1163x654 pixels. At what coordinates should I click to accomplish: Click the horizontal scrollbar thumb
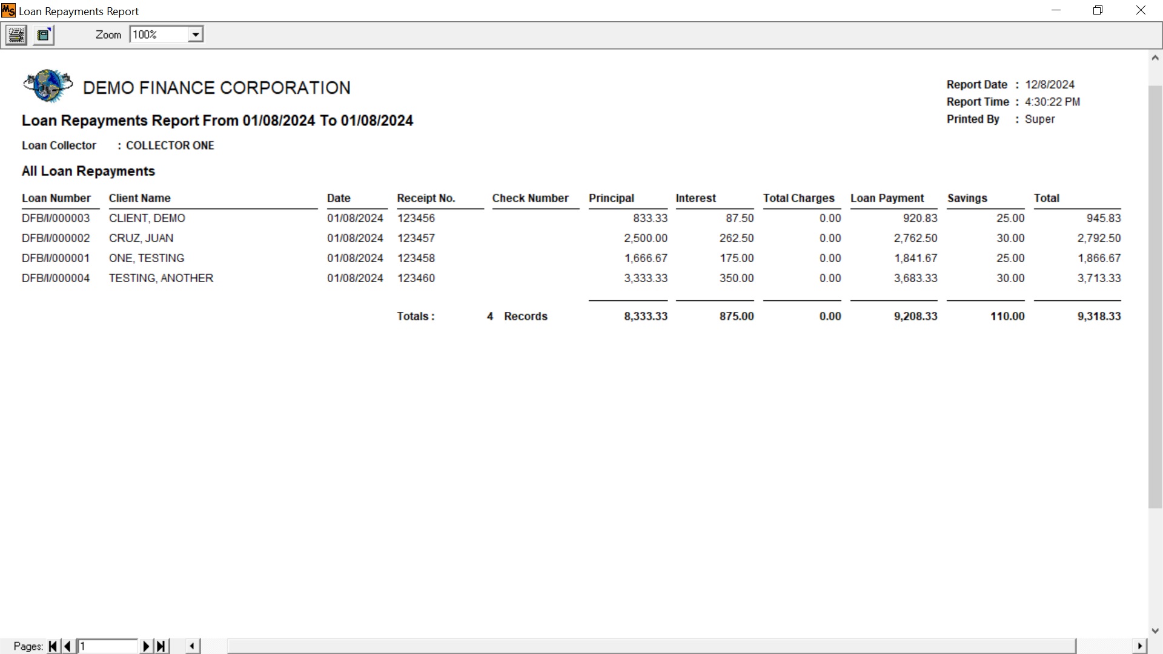click(651, 646)
